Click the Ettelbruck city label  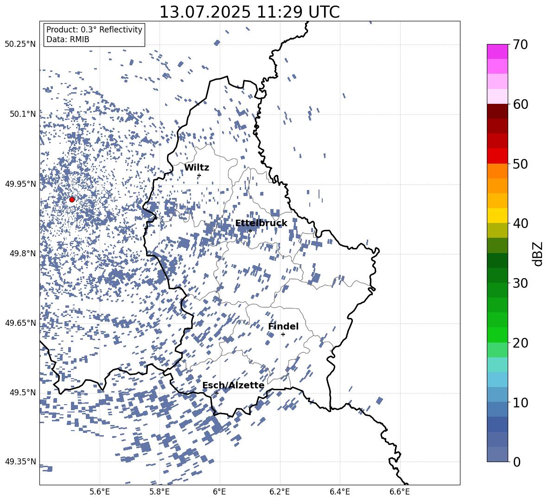pos(261,223)
